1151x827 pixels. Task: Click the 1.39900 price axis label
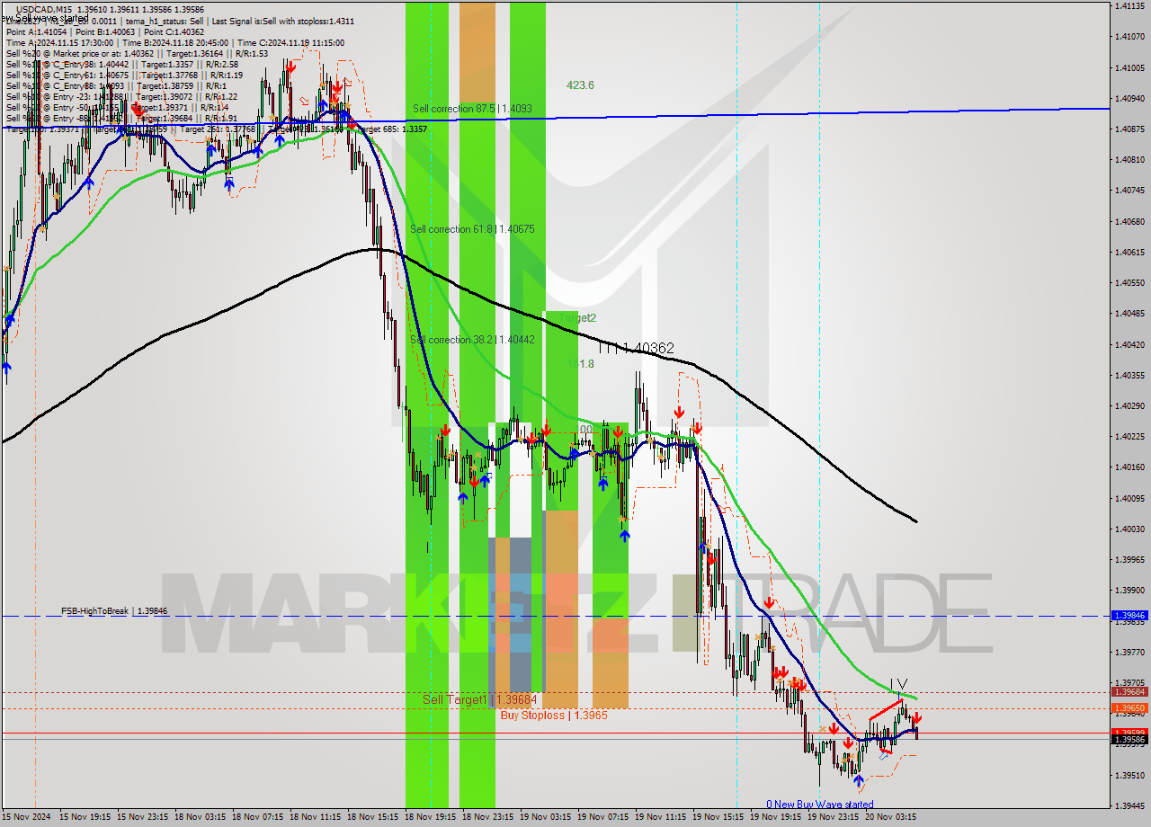[1129, 590]
